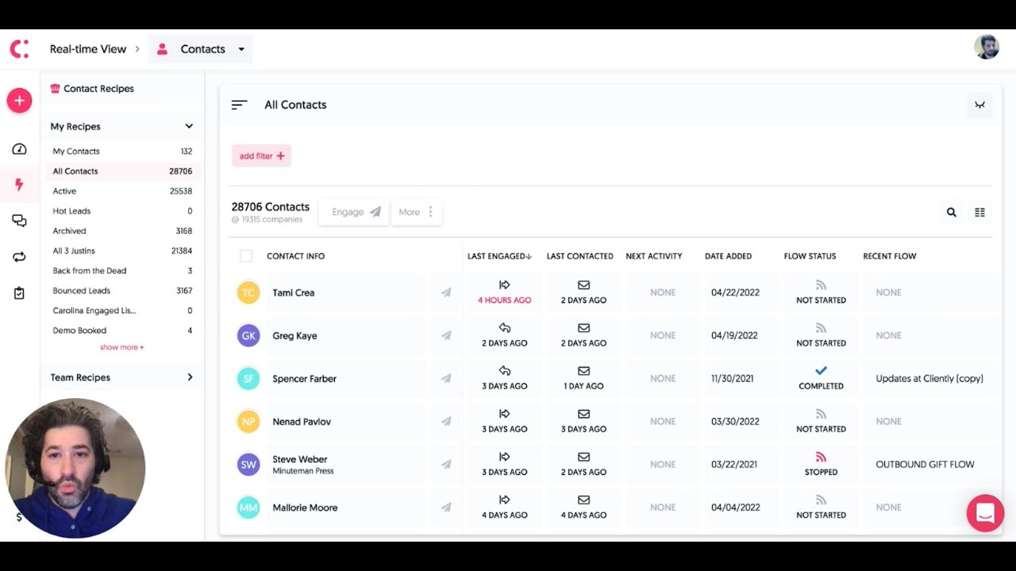Select My Contacts recipe

(x=122, y=151)
